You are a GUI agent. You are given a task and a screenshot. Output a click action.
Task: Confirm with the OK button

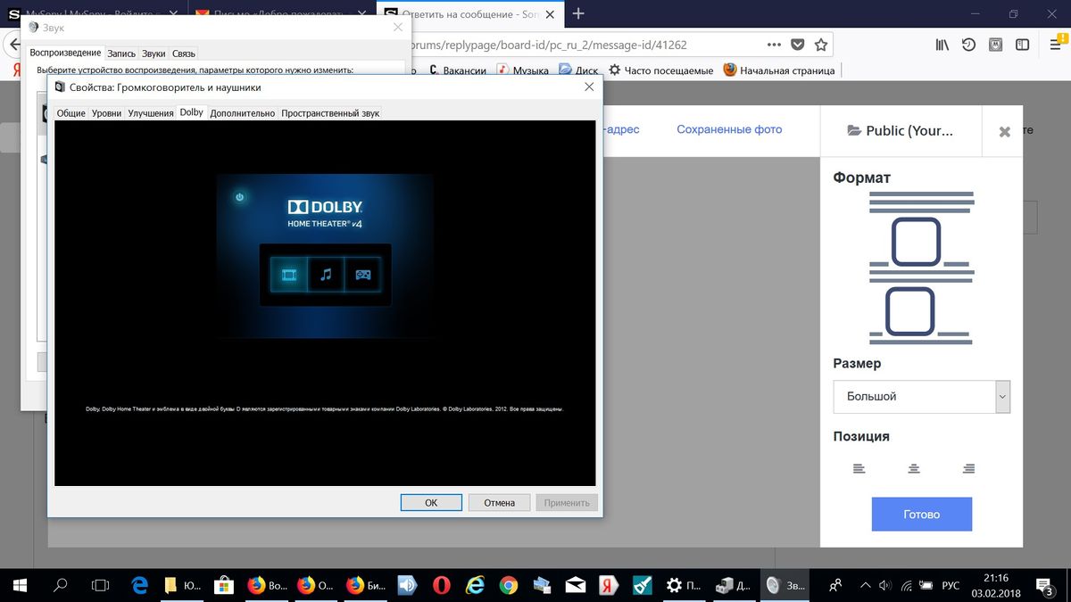click(x=431, y=502)
